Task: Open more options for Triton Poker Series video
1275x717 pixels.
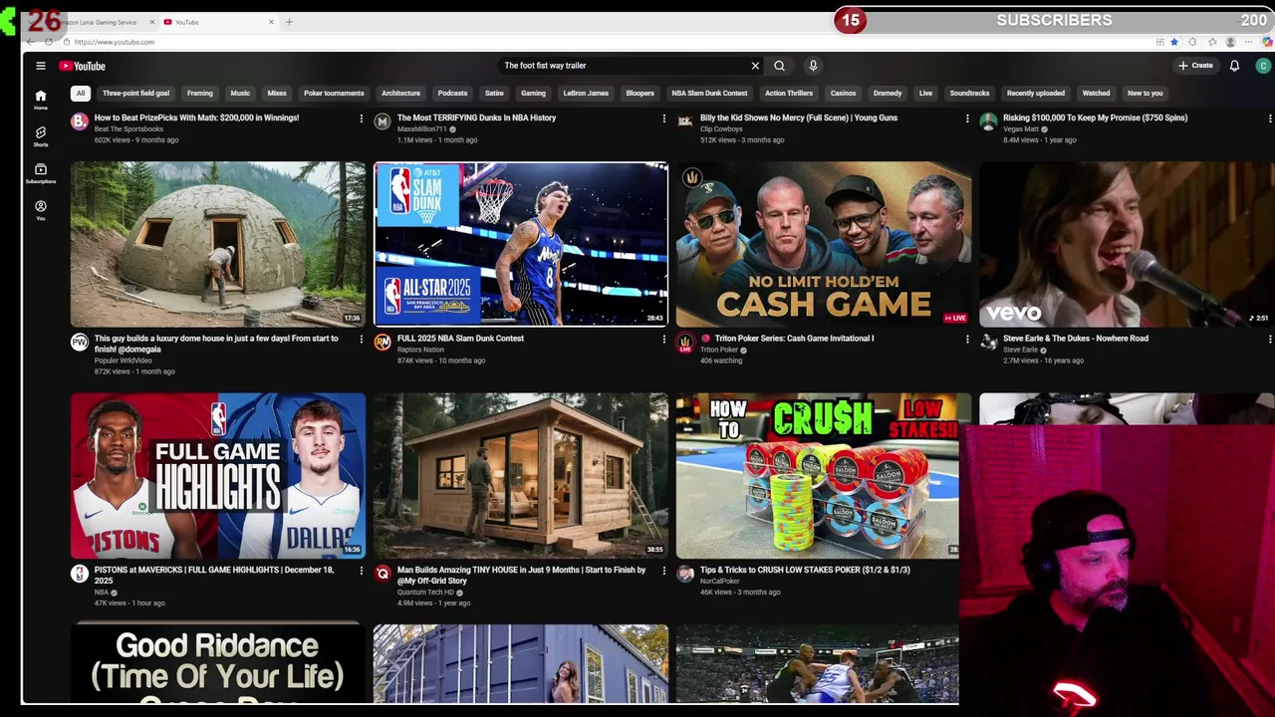Action: click(967, 340)
